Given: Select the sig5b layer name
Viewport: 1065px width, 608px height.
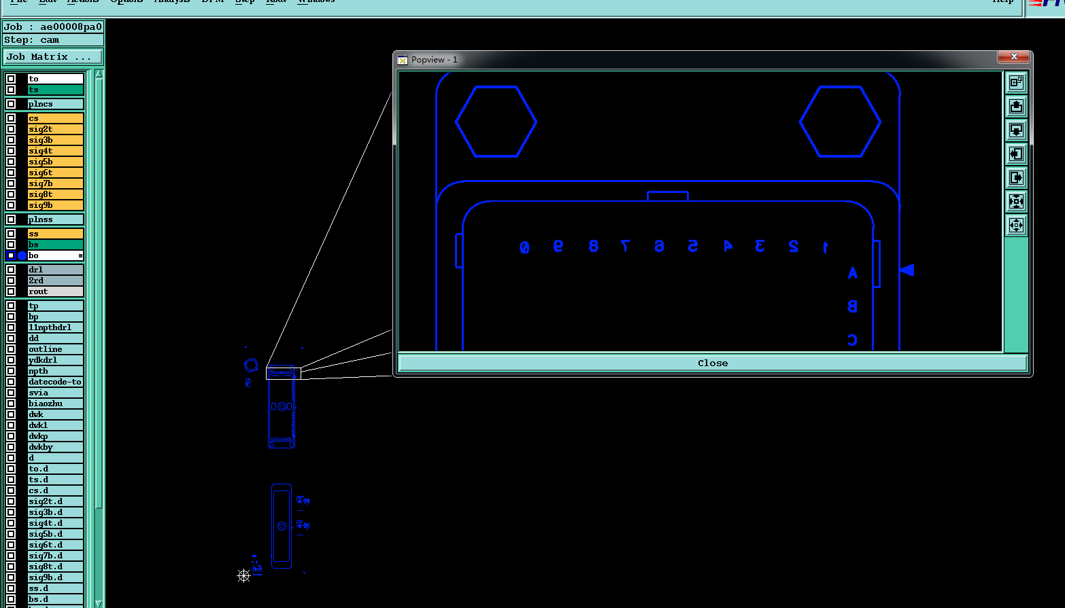Looking at the screenshot, I should pos(55,162).
